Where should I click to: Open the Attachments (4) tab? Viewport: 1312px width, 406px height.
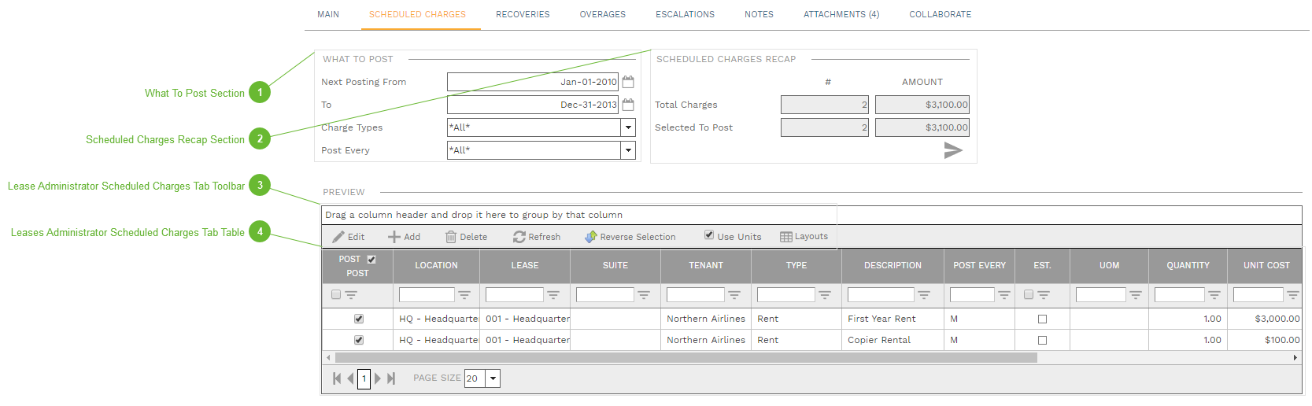click(x=841, y=14)
